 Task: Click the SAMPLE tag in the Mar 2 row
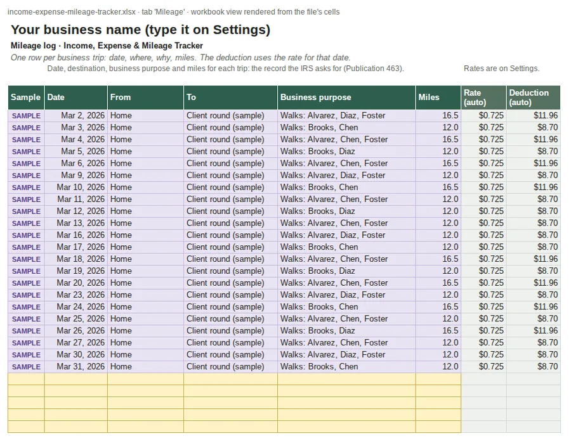[x=26, y=116]
